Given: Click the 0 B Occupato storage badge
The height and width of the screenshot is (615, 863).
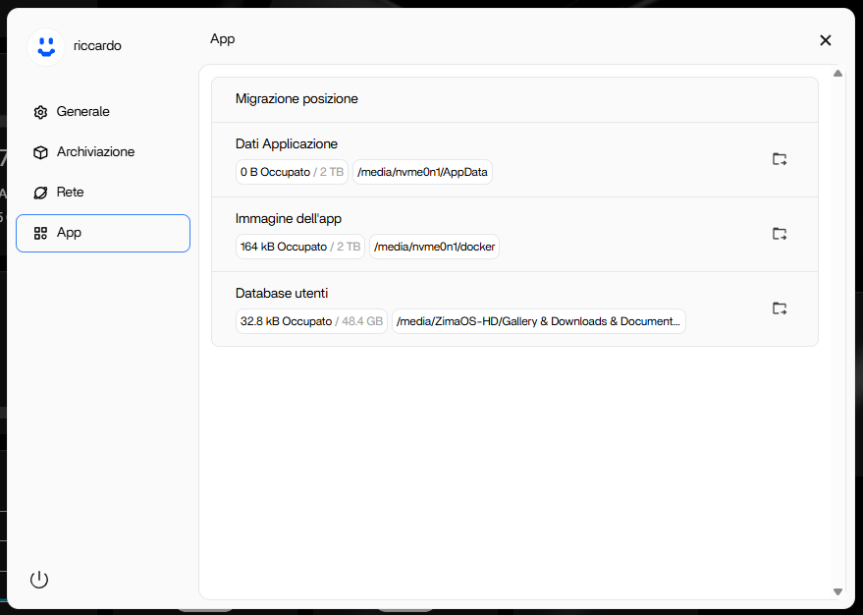Looking at the screenshot, I should point(292,172).
